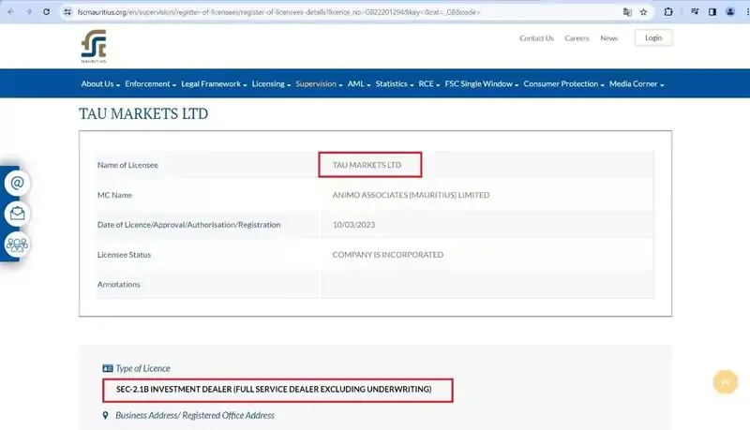Expand the RCE menu
Image resolution: width=750 pixels, height=430 pixels.
(x=429, y=83)
